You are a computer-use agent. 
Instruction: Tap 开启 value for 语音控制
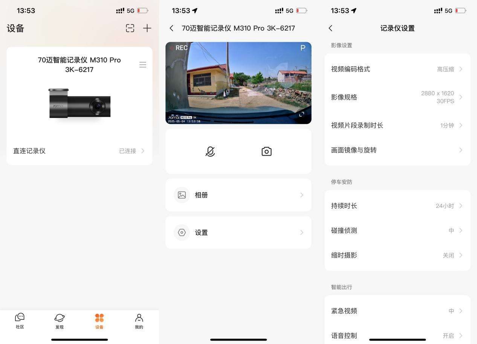tap(448, 336)
